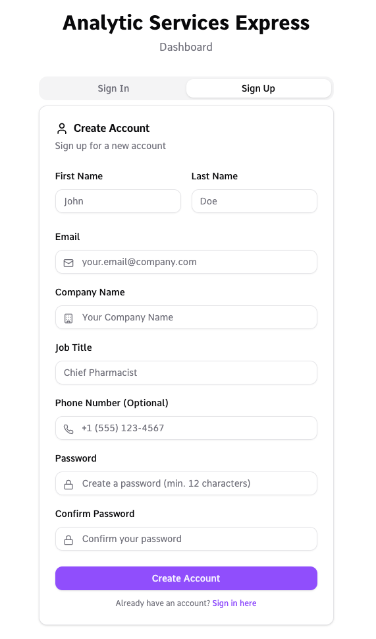The width and height of the screenshot is (376, 639).
Task: Open the 'Sign in here' link
Action: 234,603
